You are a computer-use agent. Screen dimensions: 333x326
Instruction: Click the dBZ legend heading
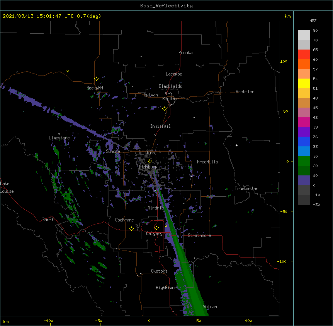pos(313,21)
